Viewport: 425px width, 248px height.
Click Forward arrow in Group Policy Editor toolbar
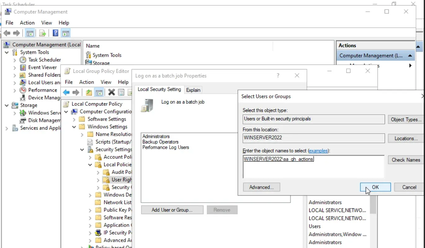76,92
